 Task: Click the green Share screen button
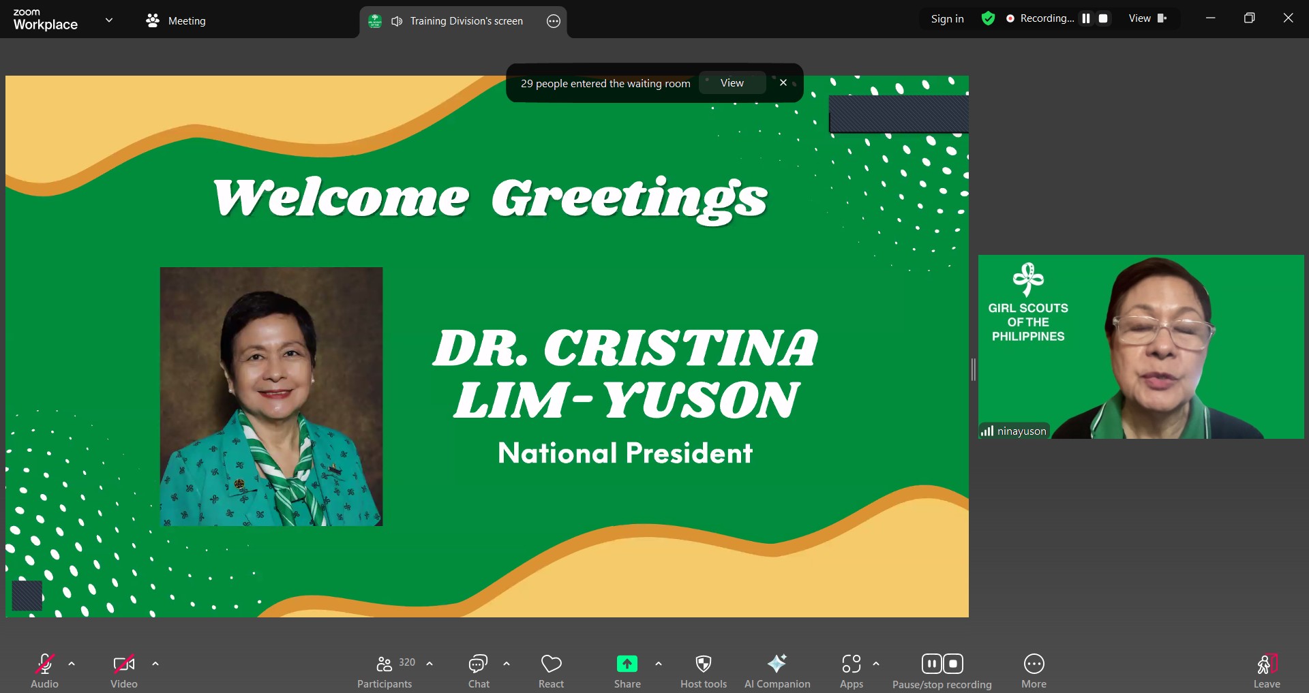point(627,664)
